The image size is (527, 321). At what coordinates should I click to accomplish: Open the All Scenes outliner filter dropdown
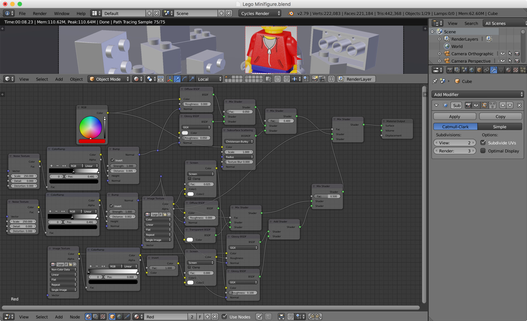[x=504, y=23]
